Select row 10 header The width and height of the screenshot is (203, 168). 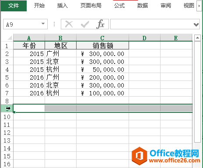coord(7,117)
